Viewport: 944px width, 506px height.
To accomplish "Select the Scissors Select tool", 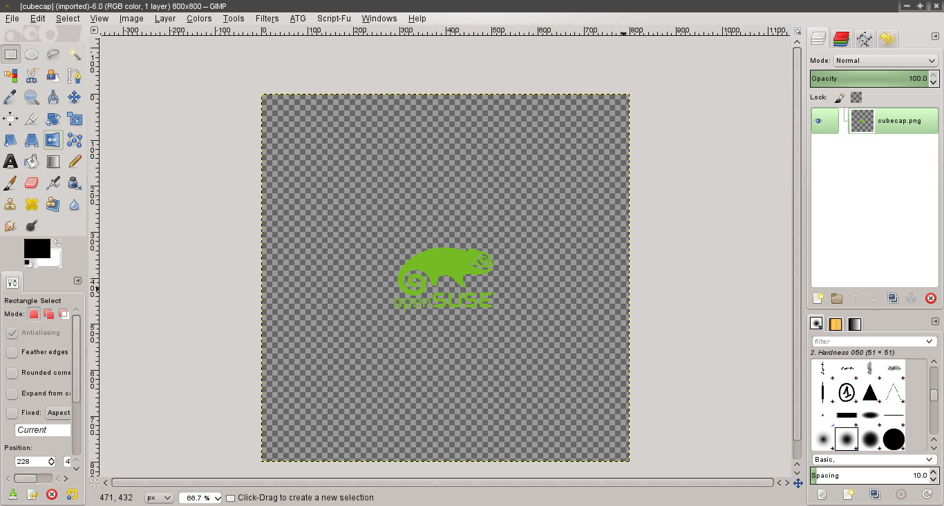I will tap(32, 76).
